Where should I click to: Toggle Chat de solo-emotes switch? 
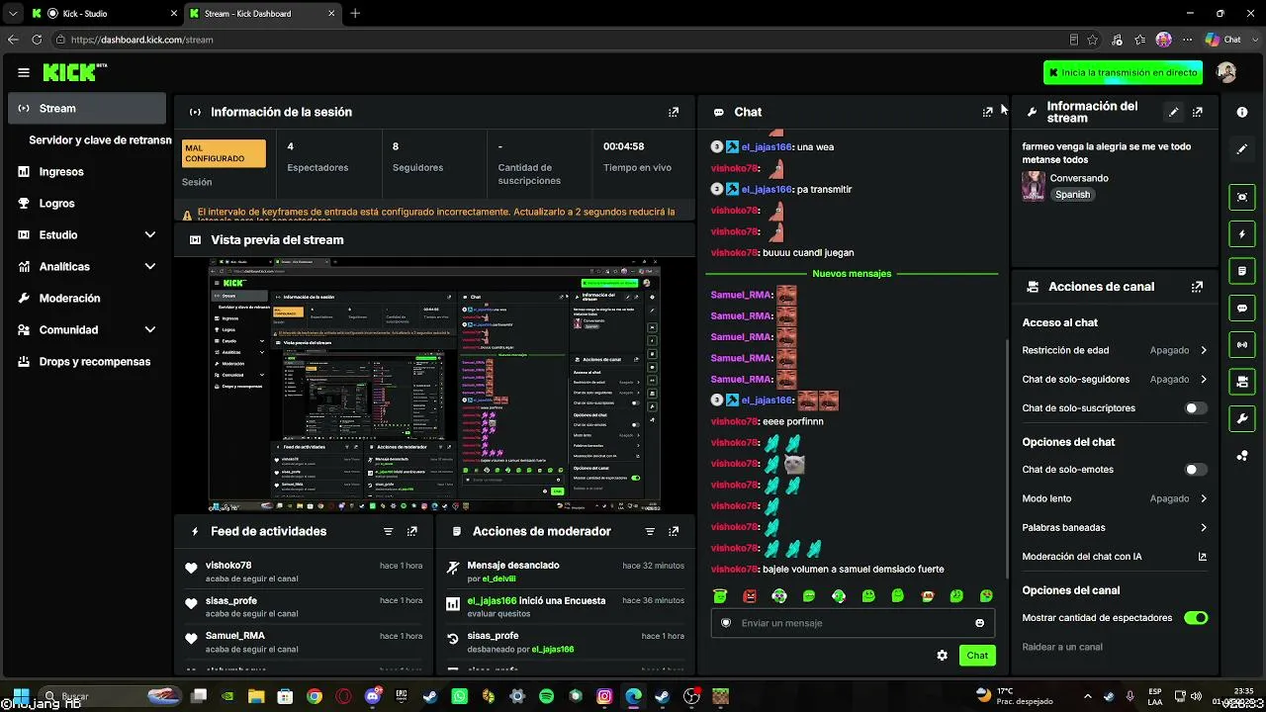[x=1196, y=470]
